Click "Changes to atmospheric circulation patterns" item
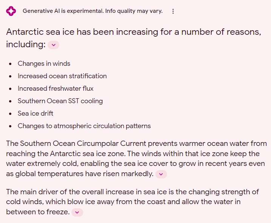 (x=84, y=126)
